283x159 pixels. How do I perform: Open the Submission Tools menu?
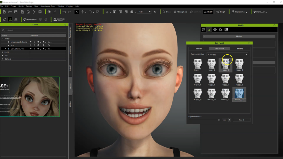pos(48,6)
